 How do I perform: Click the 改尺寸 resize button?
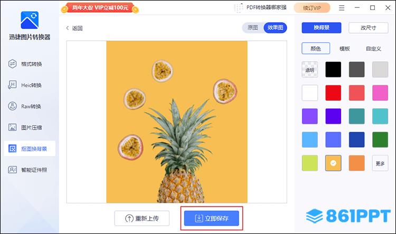pos(368,28)
